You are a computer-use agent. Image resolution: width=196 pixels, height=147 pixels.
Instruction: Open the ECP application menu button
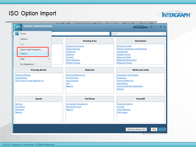17,27
